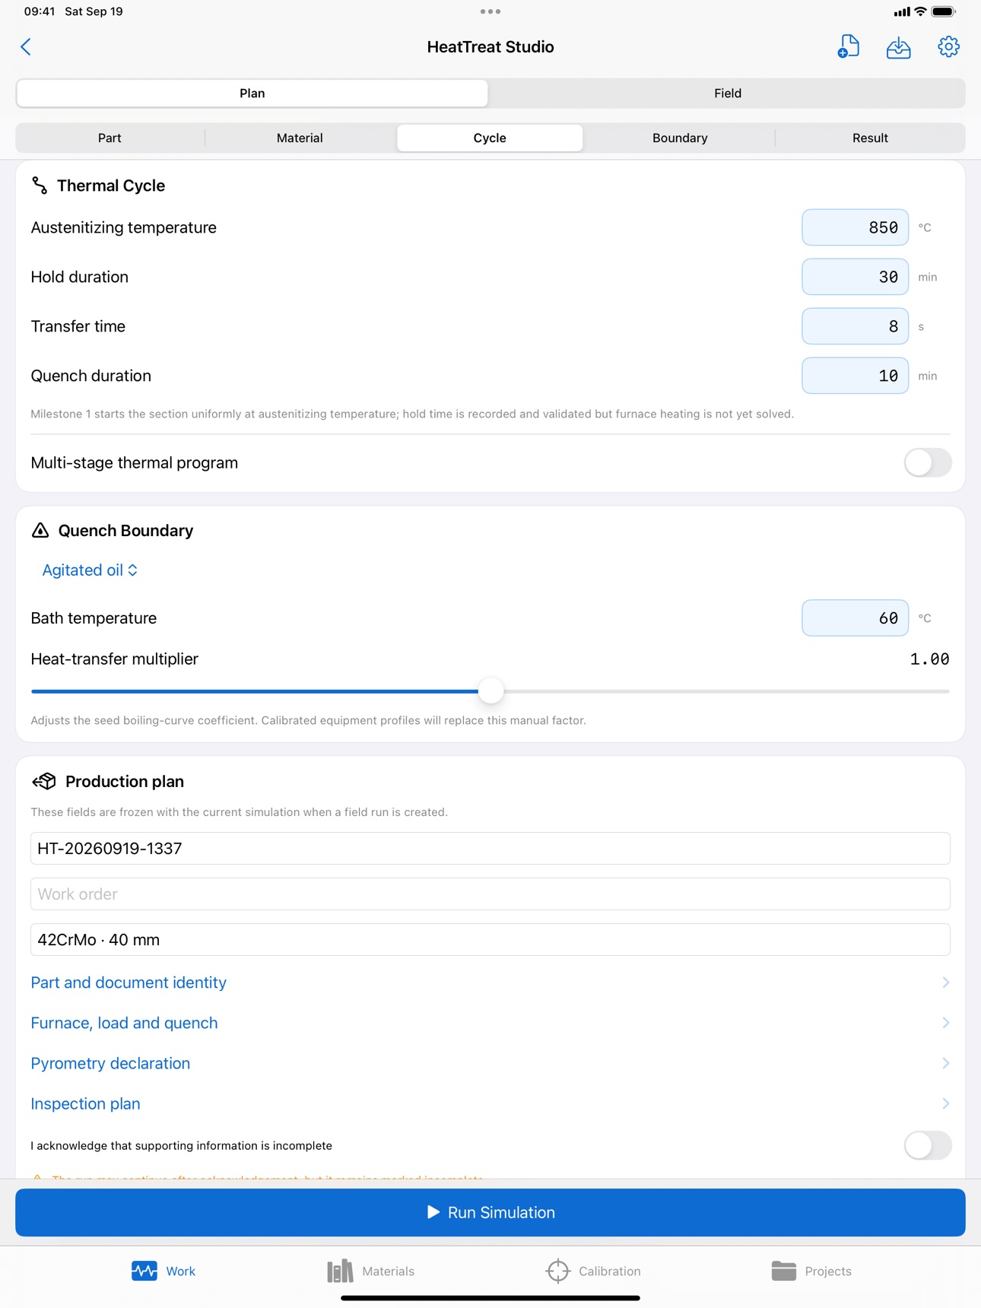Open the Agitated oil quench dropdown

tap(90, 570)
